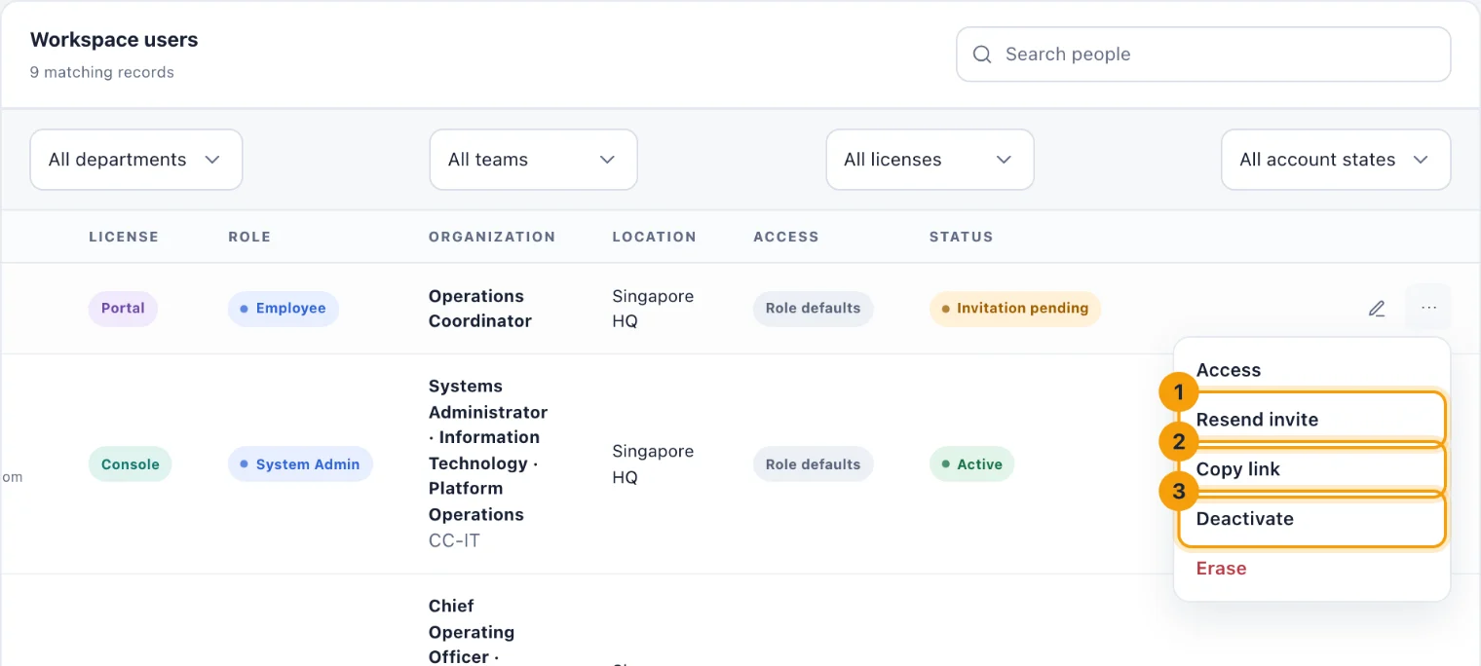The height and width of the screenshot is (666, 1481).
Task: Click the STATUS column header
Action: 962,237
